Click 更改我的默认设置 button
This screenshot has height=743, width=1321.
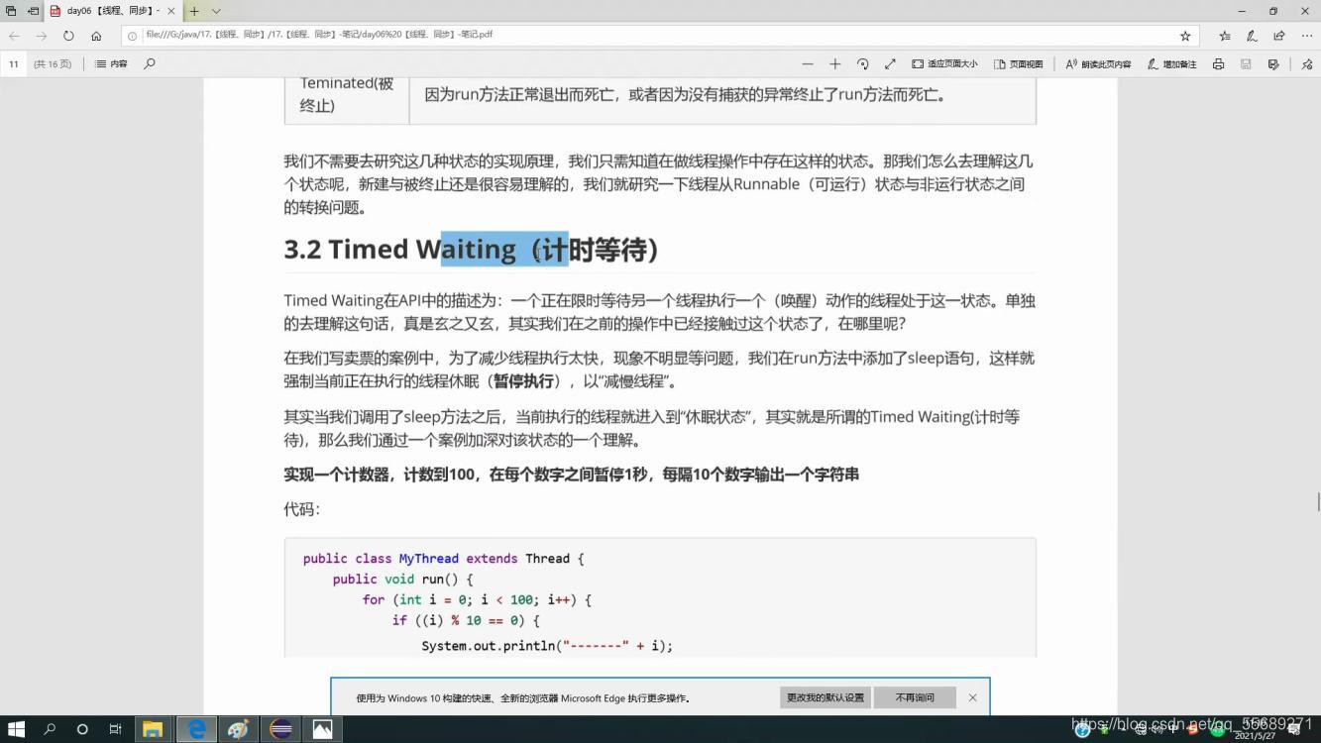[825, 697]
